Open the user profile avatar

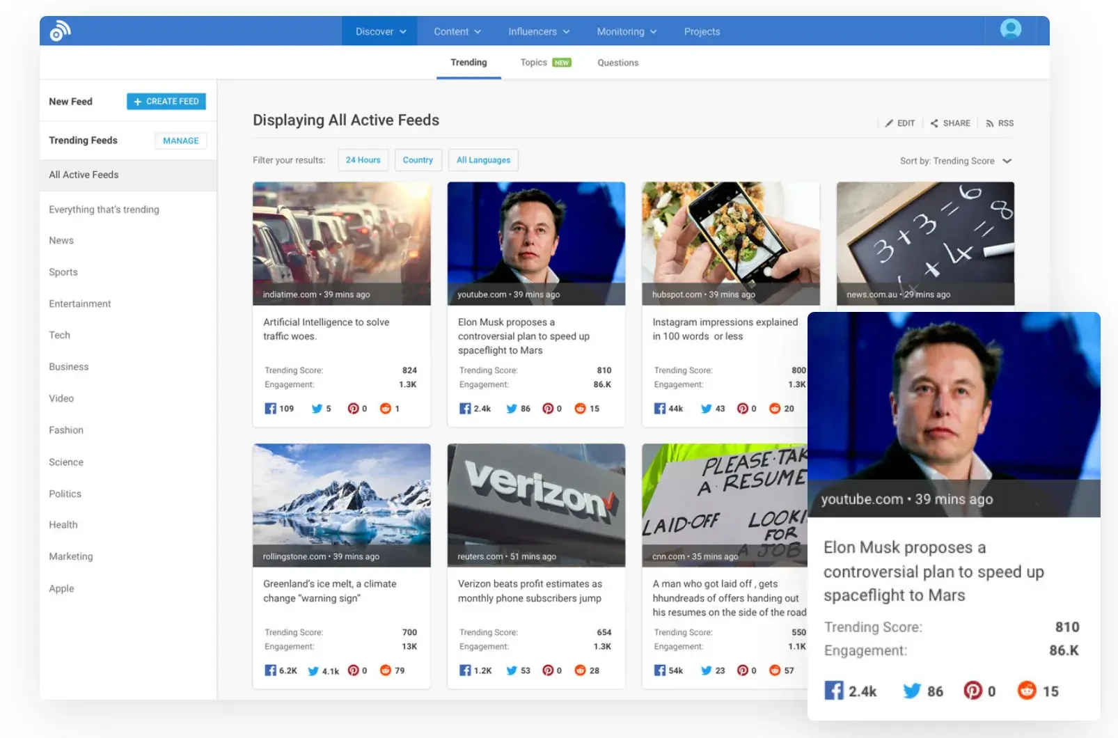pos(1010,29)
